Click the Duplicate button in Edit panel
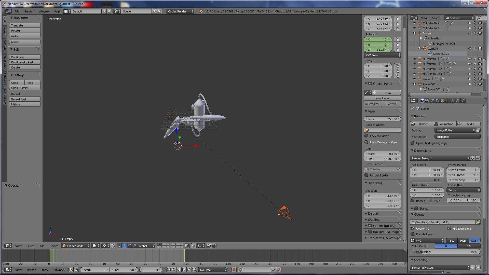The width and height of the screenshot is (489, 275). 24,57
